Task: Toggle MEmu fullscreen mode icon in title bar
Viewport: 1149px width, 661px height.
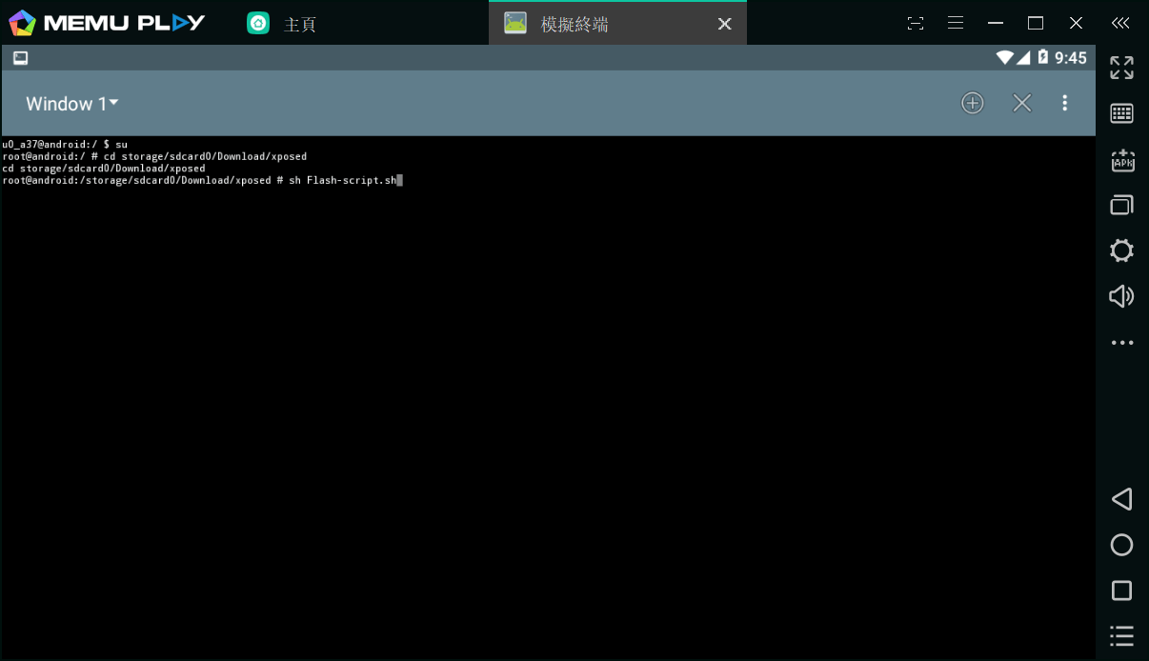Action: coord(915,23)
